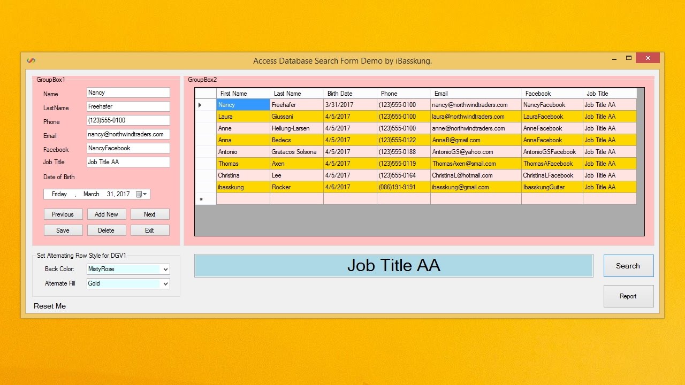Click the cell 'AnnaB@gmail.com'
The image size is (685, 385).
pos(476,140)
